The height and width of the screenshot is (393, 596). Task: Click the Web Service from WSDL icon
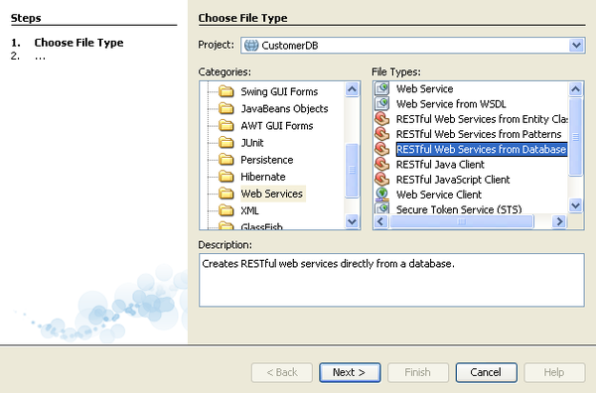click(x=382, y=103)
